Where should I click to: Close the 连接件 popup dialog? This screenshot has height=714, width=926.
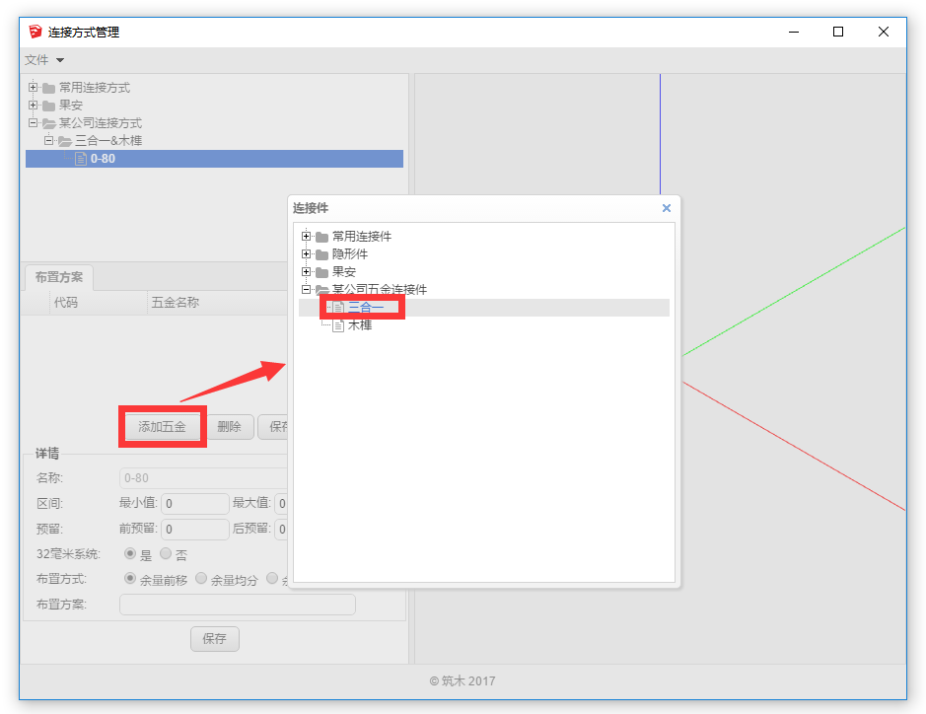click(667, 208)
